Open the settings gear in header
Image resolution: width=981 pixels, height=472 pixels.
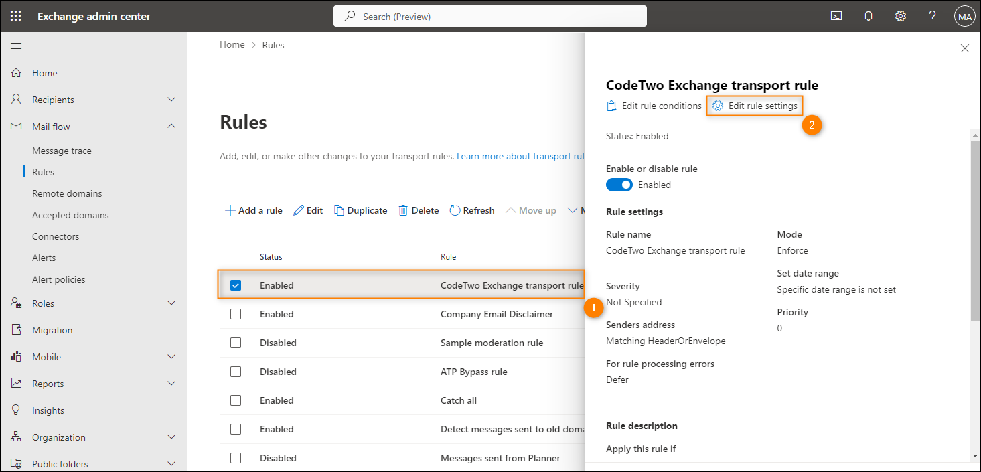901,16
